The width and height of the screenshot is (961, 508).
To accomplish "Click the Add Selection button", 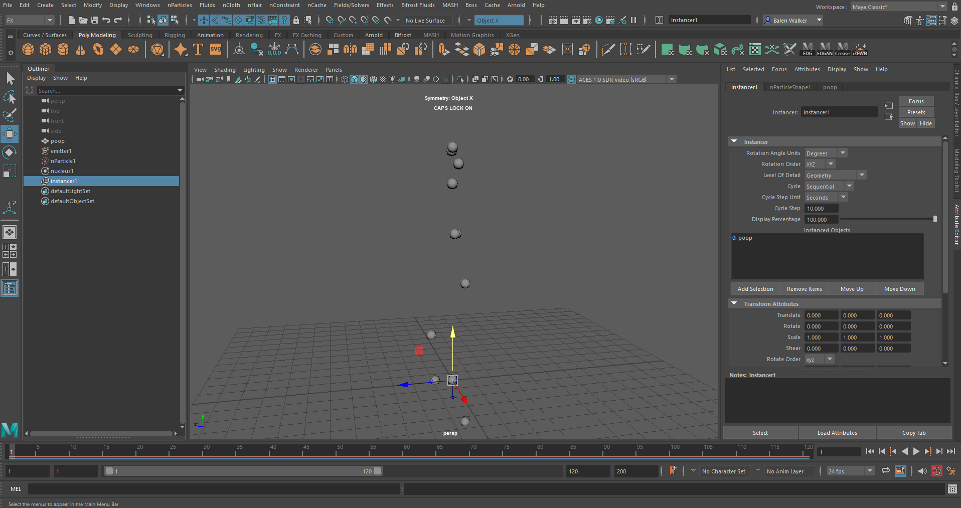I will tap(755, 289).
